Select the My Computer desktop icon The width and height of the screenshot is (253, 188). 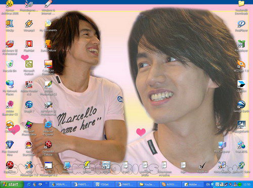pyautogui.click(x=222, y=147)
